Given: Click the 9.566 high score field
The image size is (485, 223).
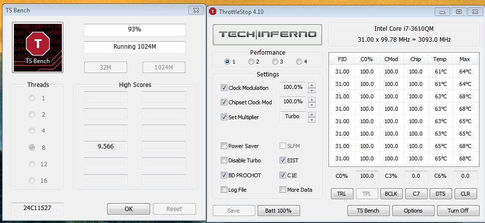Looking at the screenshot, I should (106, 147).
